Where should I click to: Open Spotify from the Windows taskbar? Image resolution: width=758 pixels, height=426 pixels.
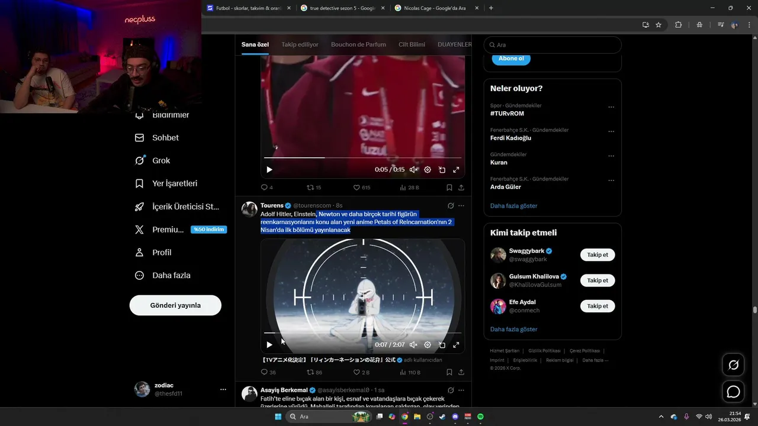point(480,417)
